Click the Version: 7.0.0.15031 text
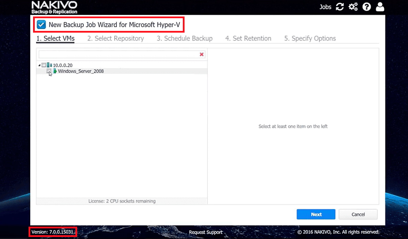Viewport: 408px width, 239px height. [x=52, y=232]
